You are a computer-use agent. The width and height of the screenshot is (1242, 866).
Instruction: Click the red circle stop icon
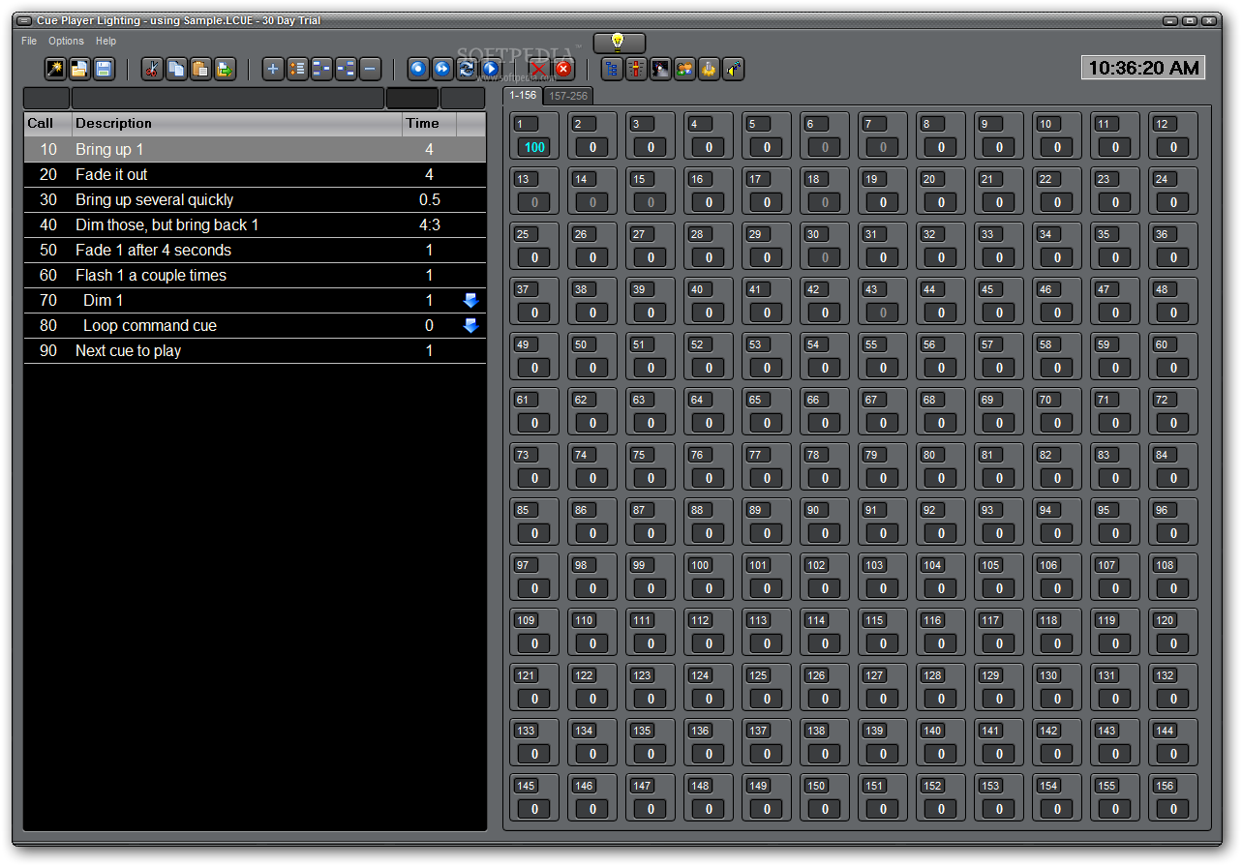563,69
